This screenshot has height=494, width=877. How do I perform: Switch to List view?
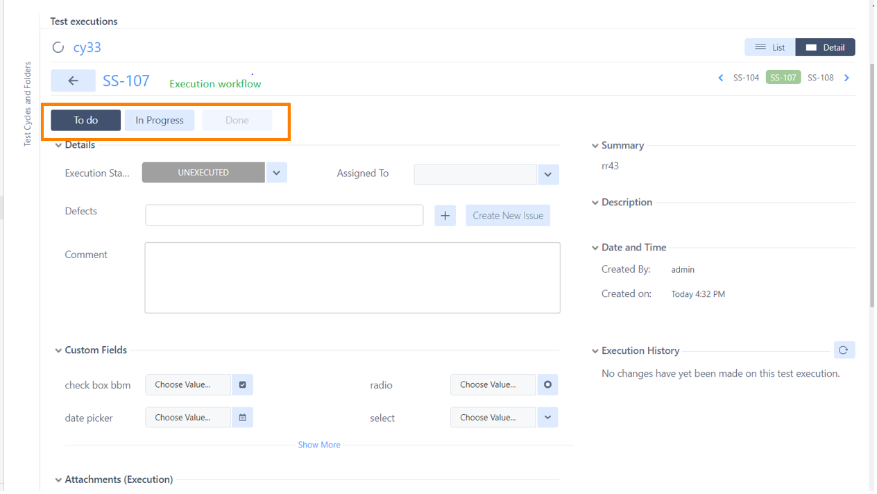[x=769, y=46]
